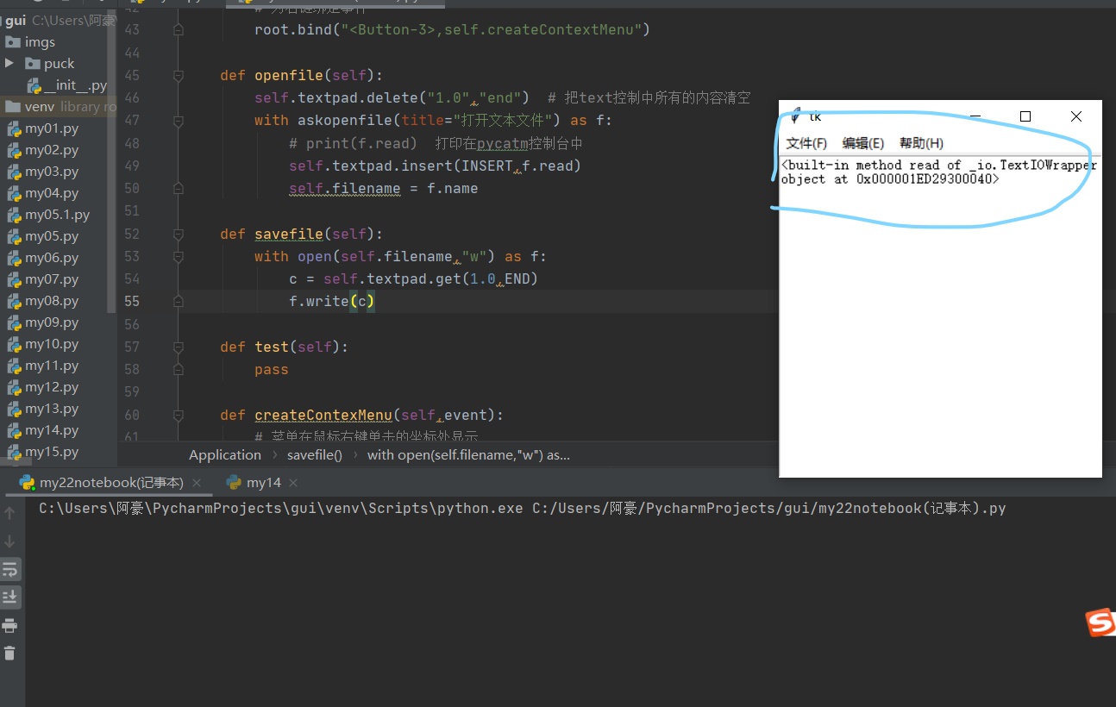
Task: Select my10.py in project tree
Action: (52, 344)
